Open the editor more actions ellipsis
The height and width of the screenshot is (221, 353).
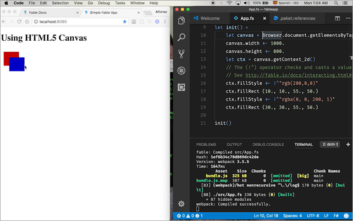348,19
